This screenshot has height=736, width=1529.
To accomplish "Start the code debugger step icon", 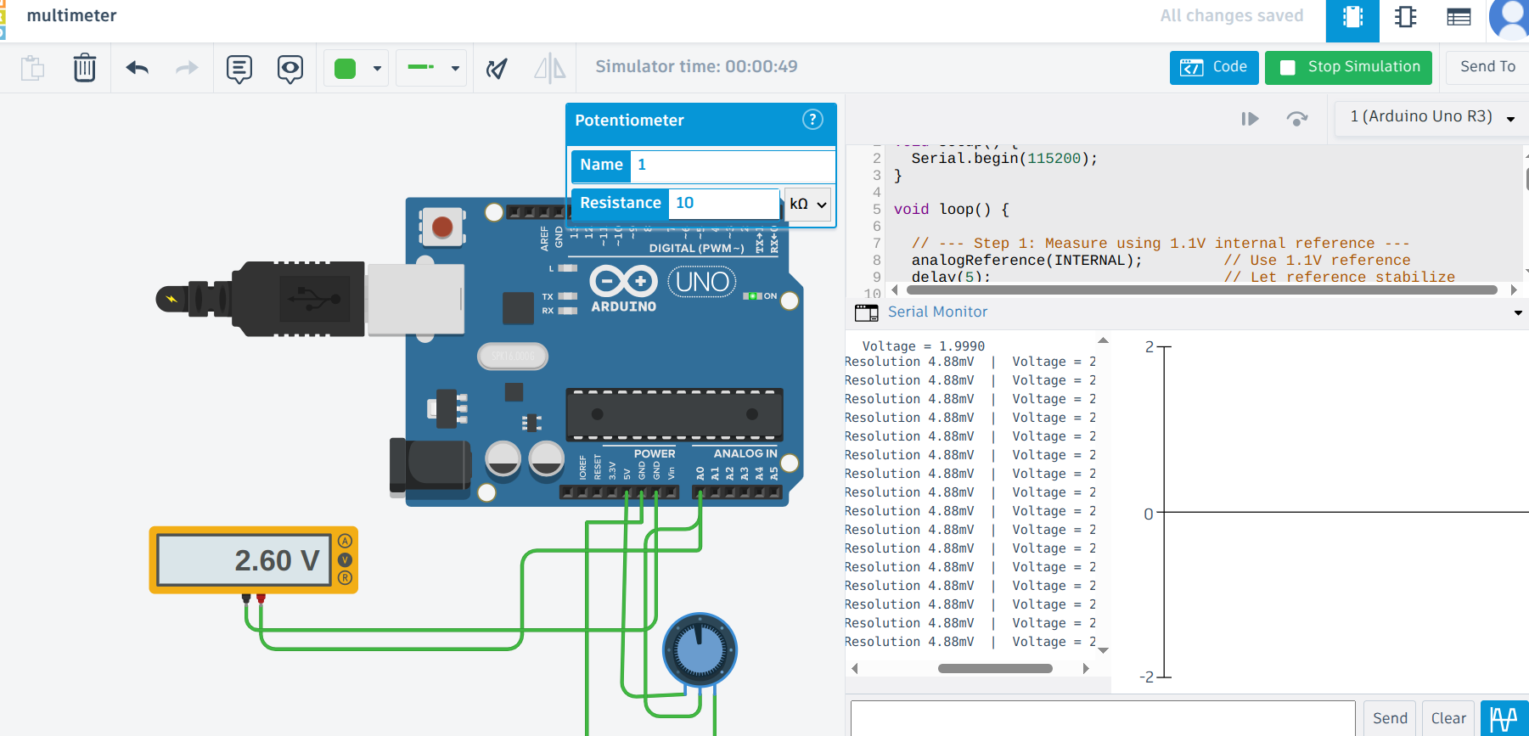I will (x=1250, y=119).
